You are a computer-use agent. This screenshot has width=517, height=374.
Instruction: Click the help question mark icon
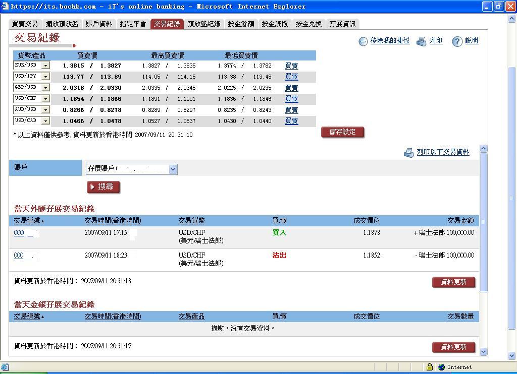point(457,41)
